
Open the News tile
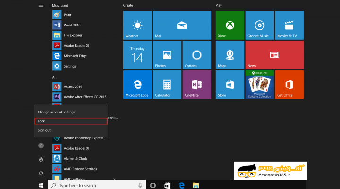(274, 55)
